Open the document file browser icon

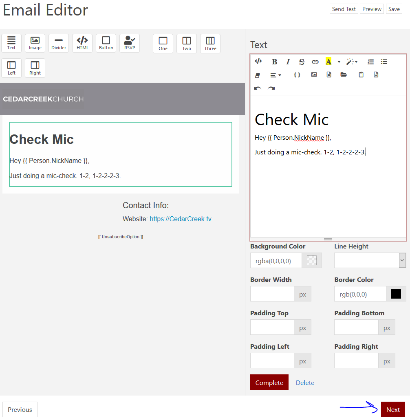(x=329, y=75)
